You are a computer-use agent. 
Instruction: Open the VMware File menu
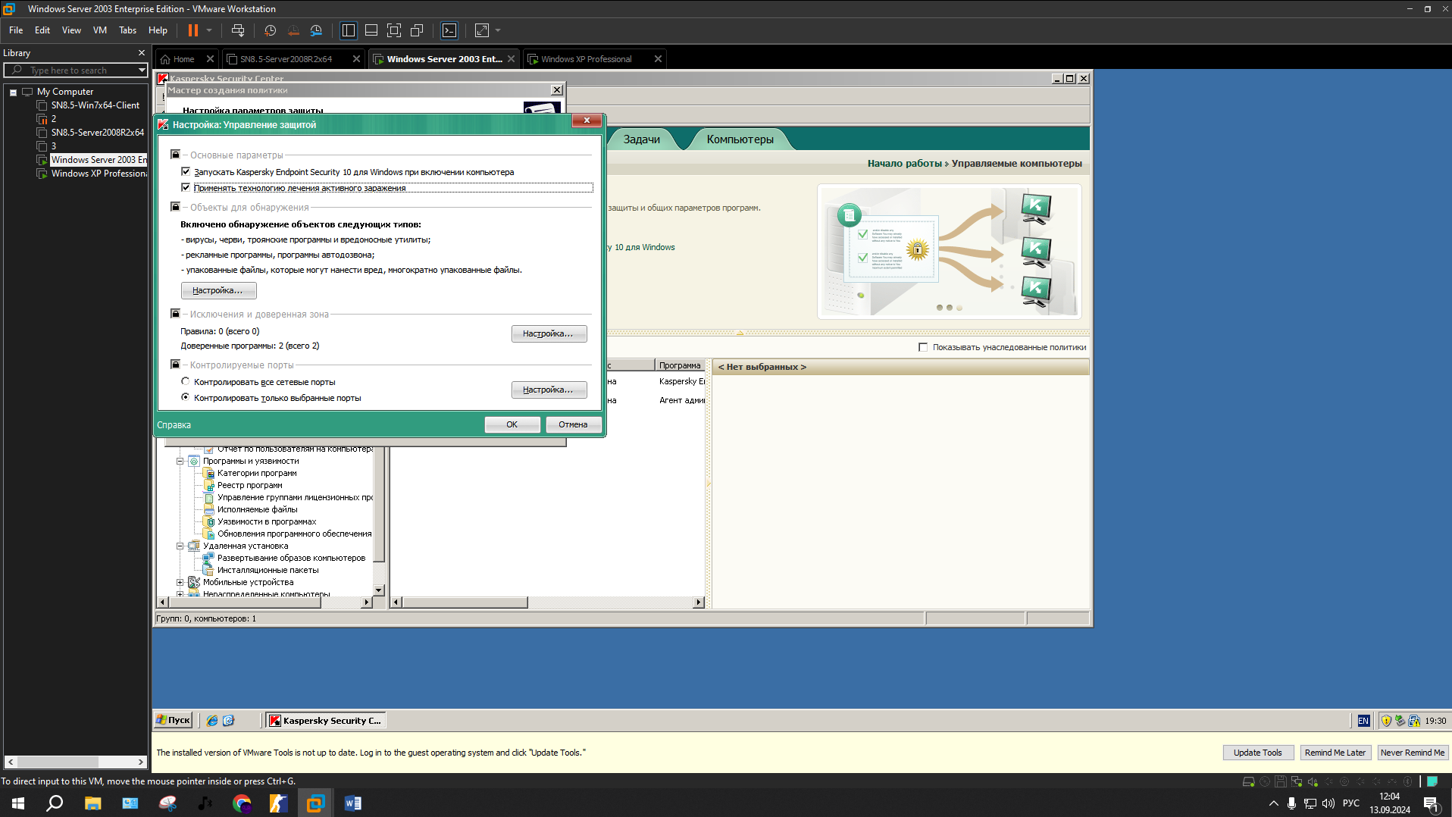tap(16, 30)
